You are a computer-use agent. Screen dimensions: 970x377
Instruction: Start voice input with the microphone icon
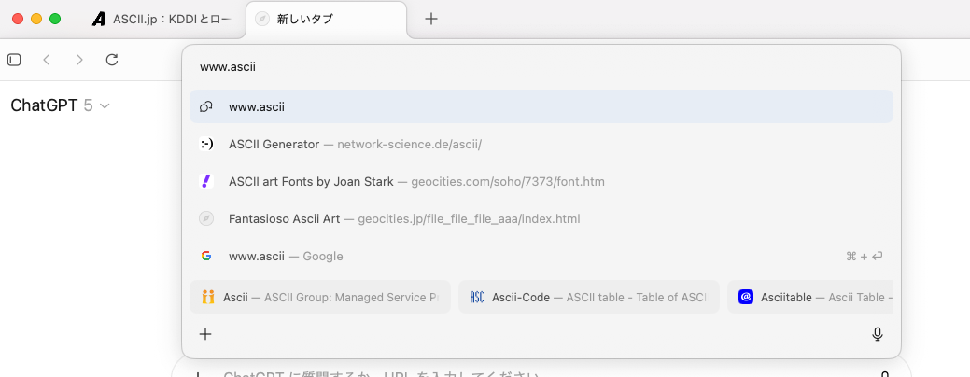(x=878, y=334)
